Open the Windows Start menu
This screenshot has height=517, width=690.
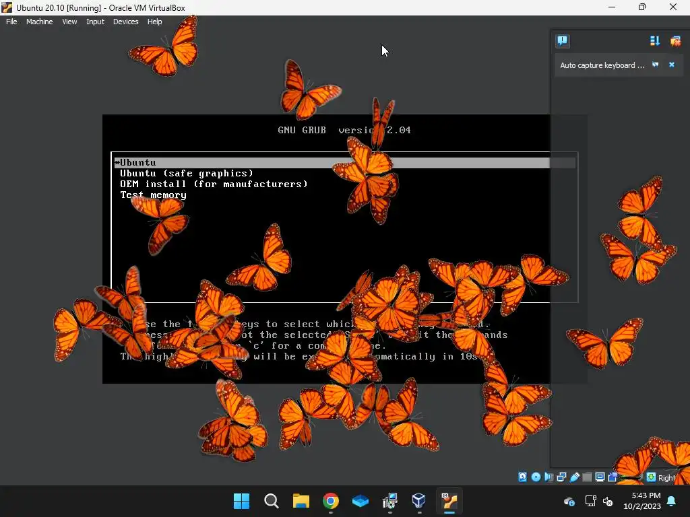coord(241,501)
